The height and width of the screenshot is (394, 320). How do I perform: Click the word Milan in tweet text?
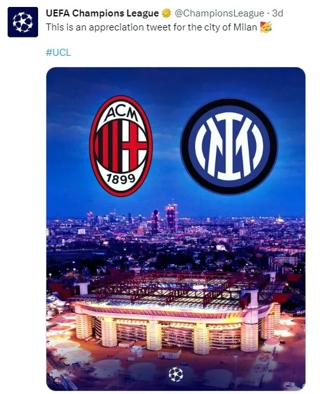[245, 27]
